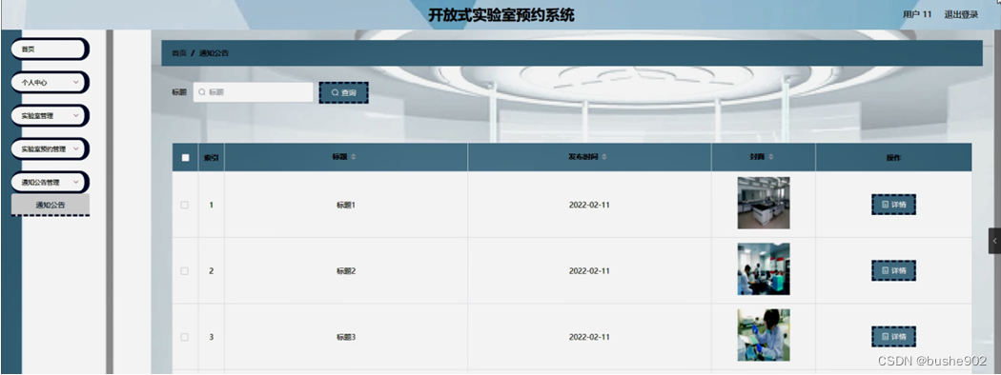
Task: Select the 通知公告 submenu item
Action: point(51,206)
